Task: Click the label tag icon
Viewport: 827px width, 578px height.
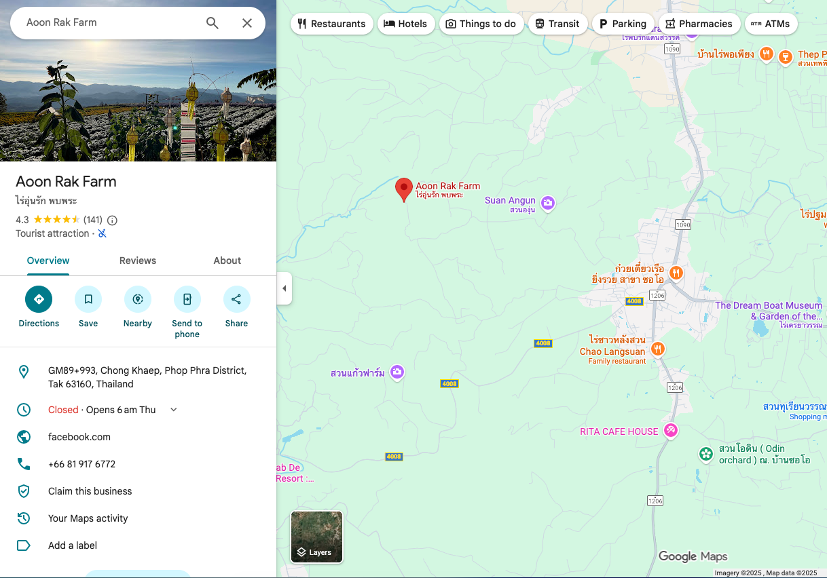Action: point(24,545)
